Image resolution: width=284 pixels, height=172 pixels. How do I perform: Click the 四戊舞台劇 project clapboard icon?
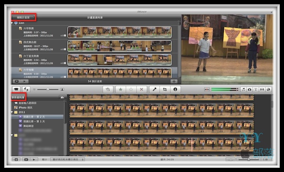(x=20, y=42)
